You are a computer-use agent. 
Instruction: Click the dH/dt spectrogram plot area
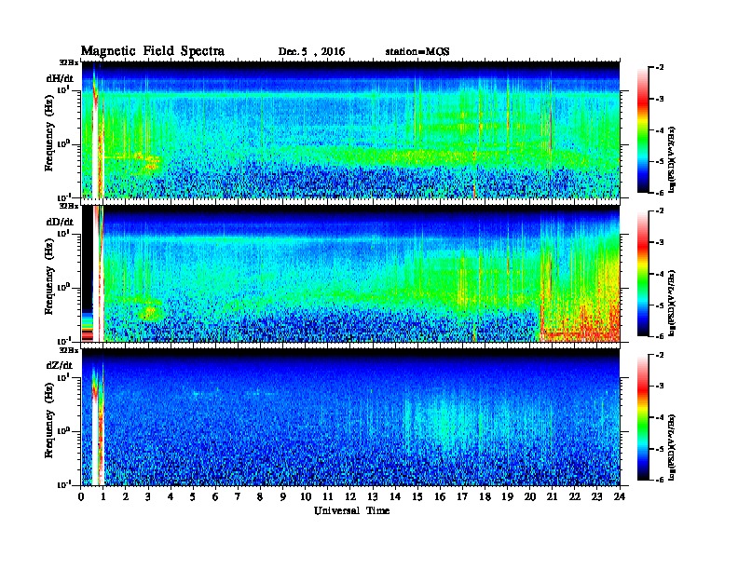[350, 129]
